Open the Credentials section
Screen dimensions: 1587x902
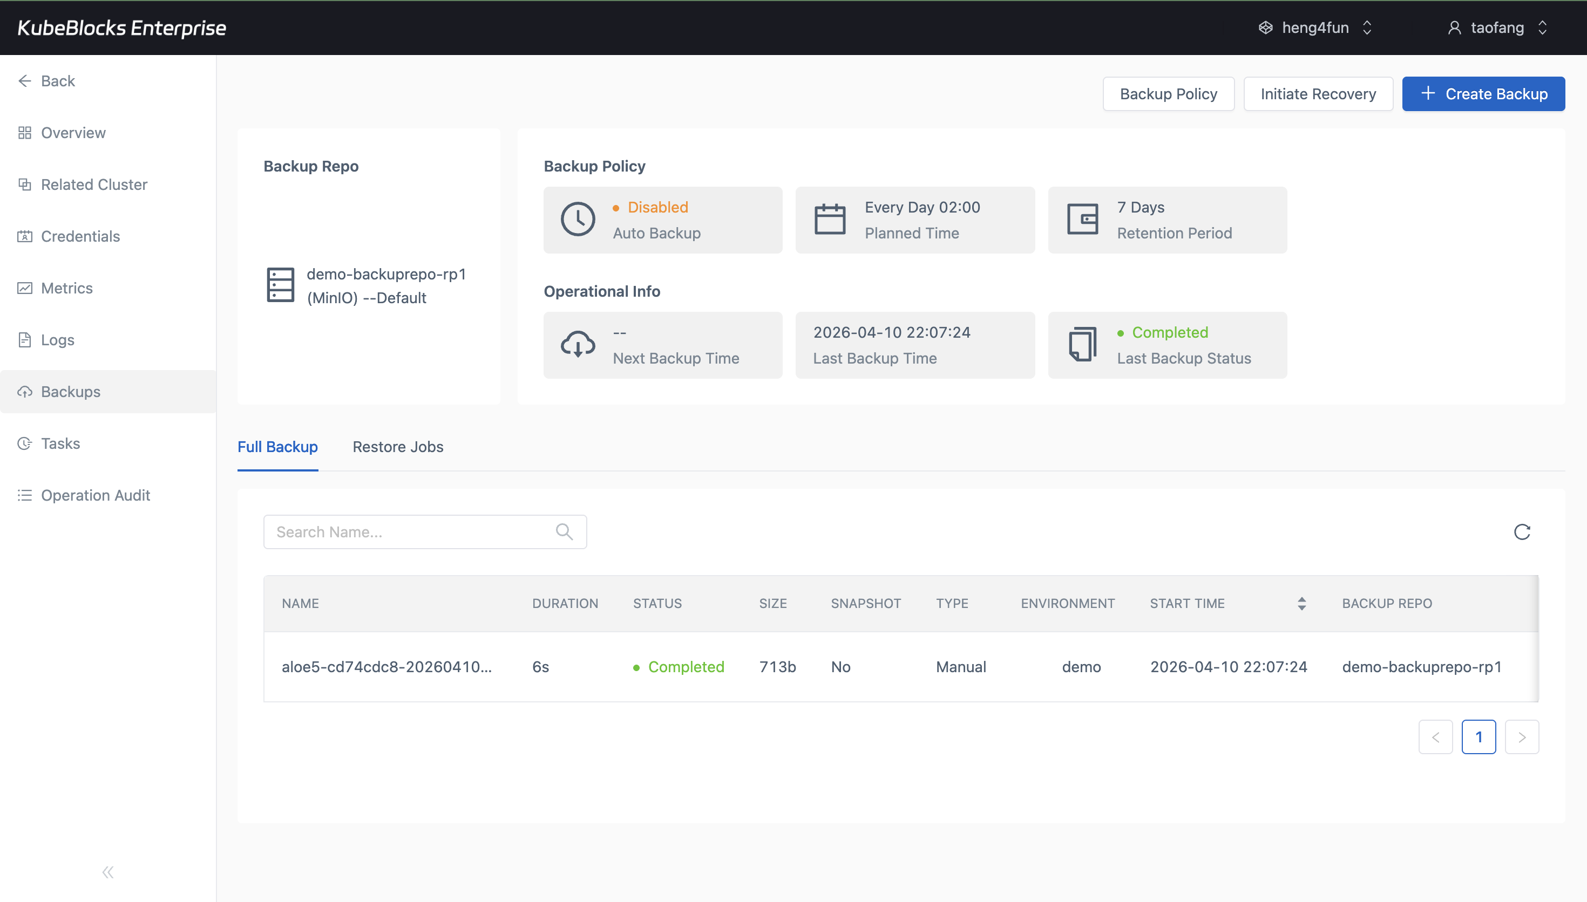click(x=80, y=236)
